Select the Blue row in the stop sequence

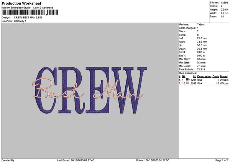click(x=204, y=80)
